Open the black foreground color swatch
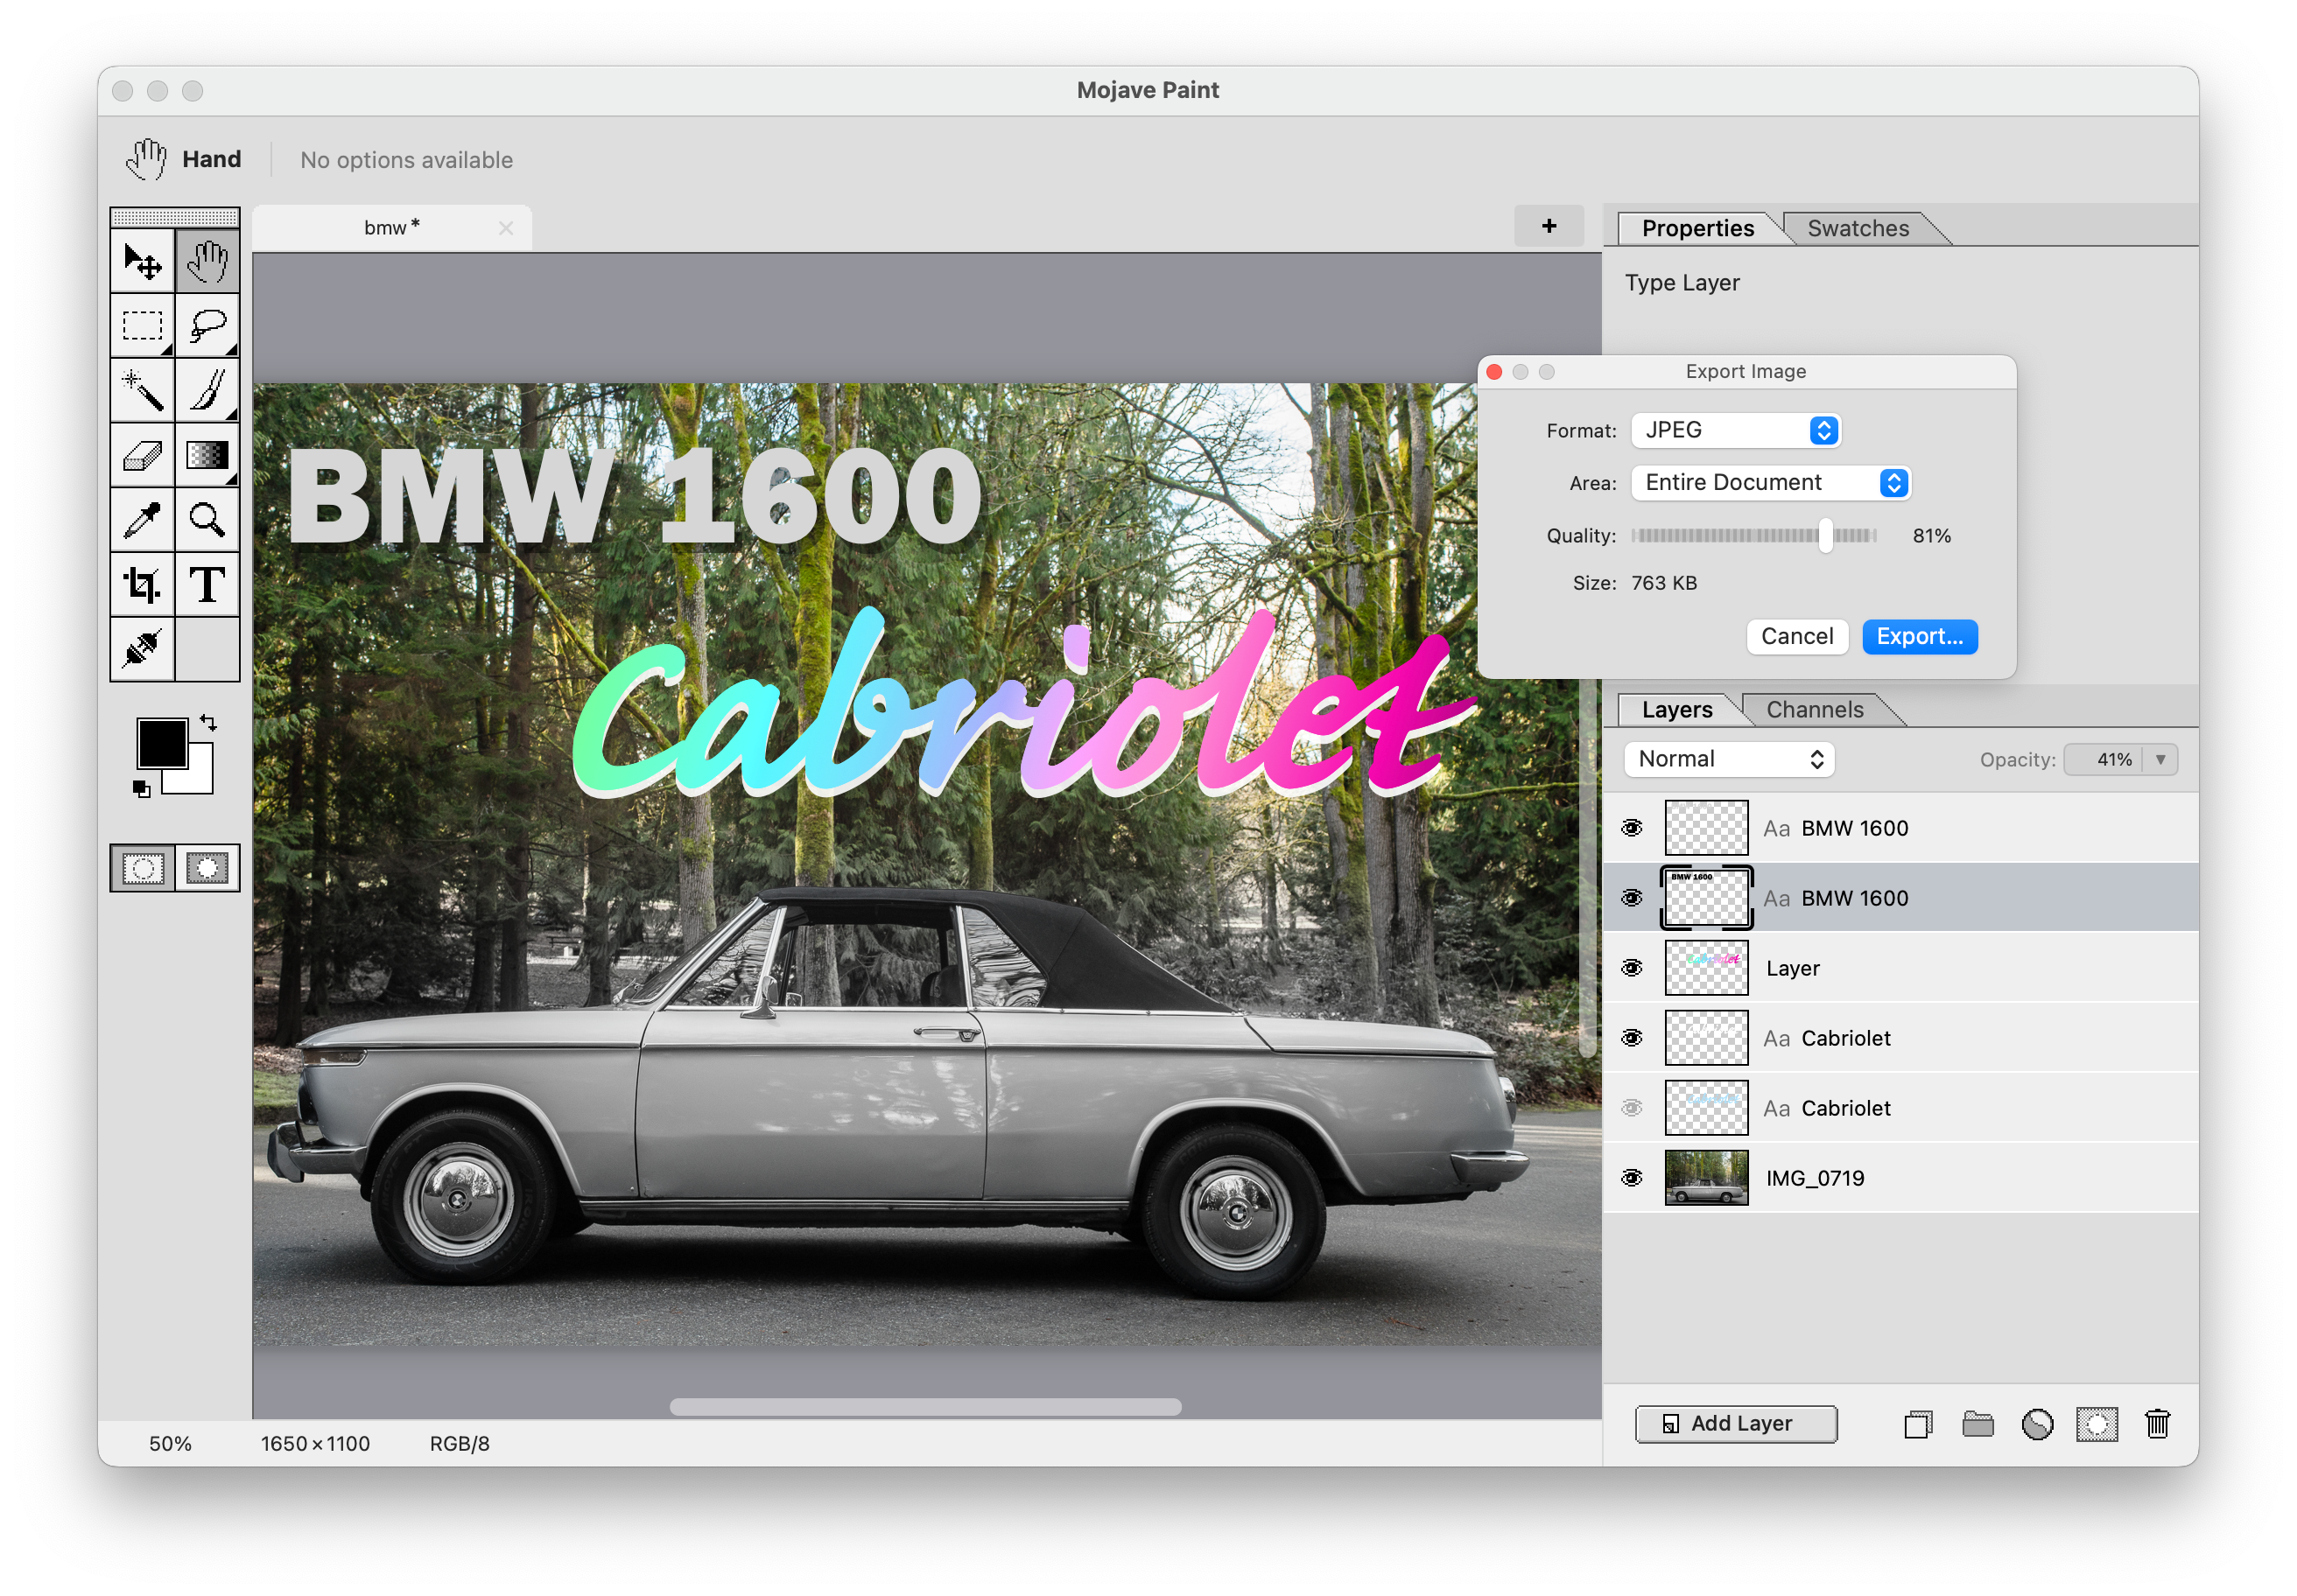This screenshot has height=1596, width=2297. click(160, 743)
